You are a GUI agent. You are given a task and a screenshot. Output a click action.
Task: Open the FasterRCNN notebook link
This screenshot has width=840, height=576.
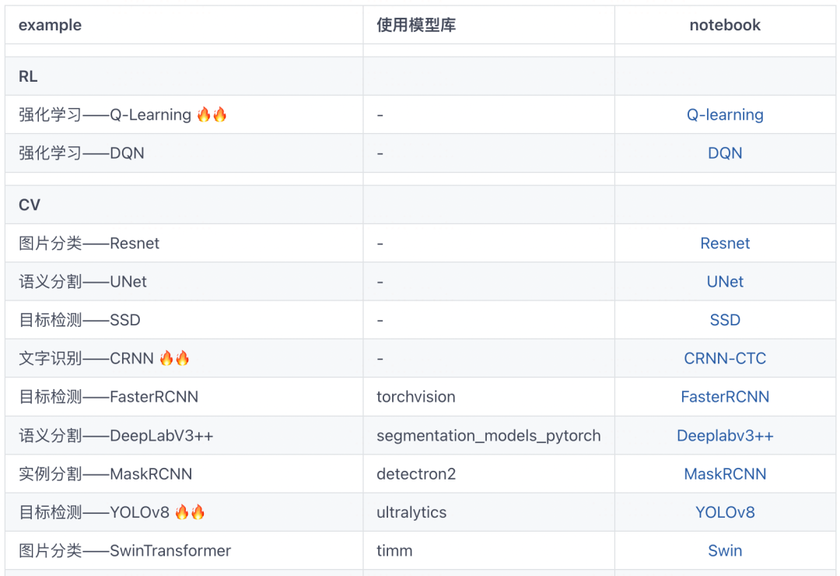(x=725, y=397)
